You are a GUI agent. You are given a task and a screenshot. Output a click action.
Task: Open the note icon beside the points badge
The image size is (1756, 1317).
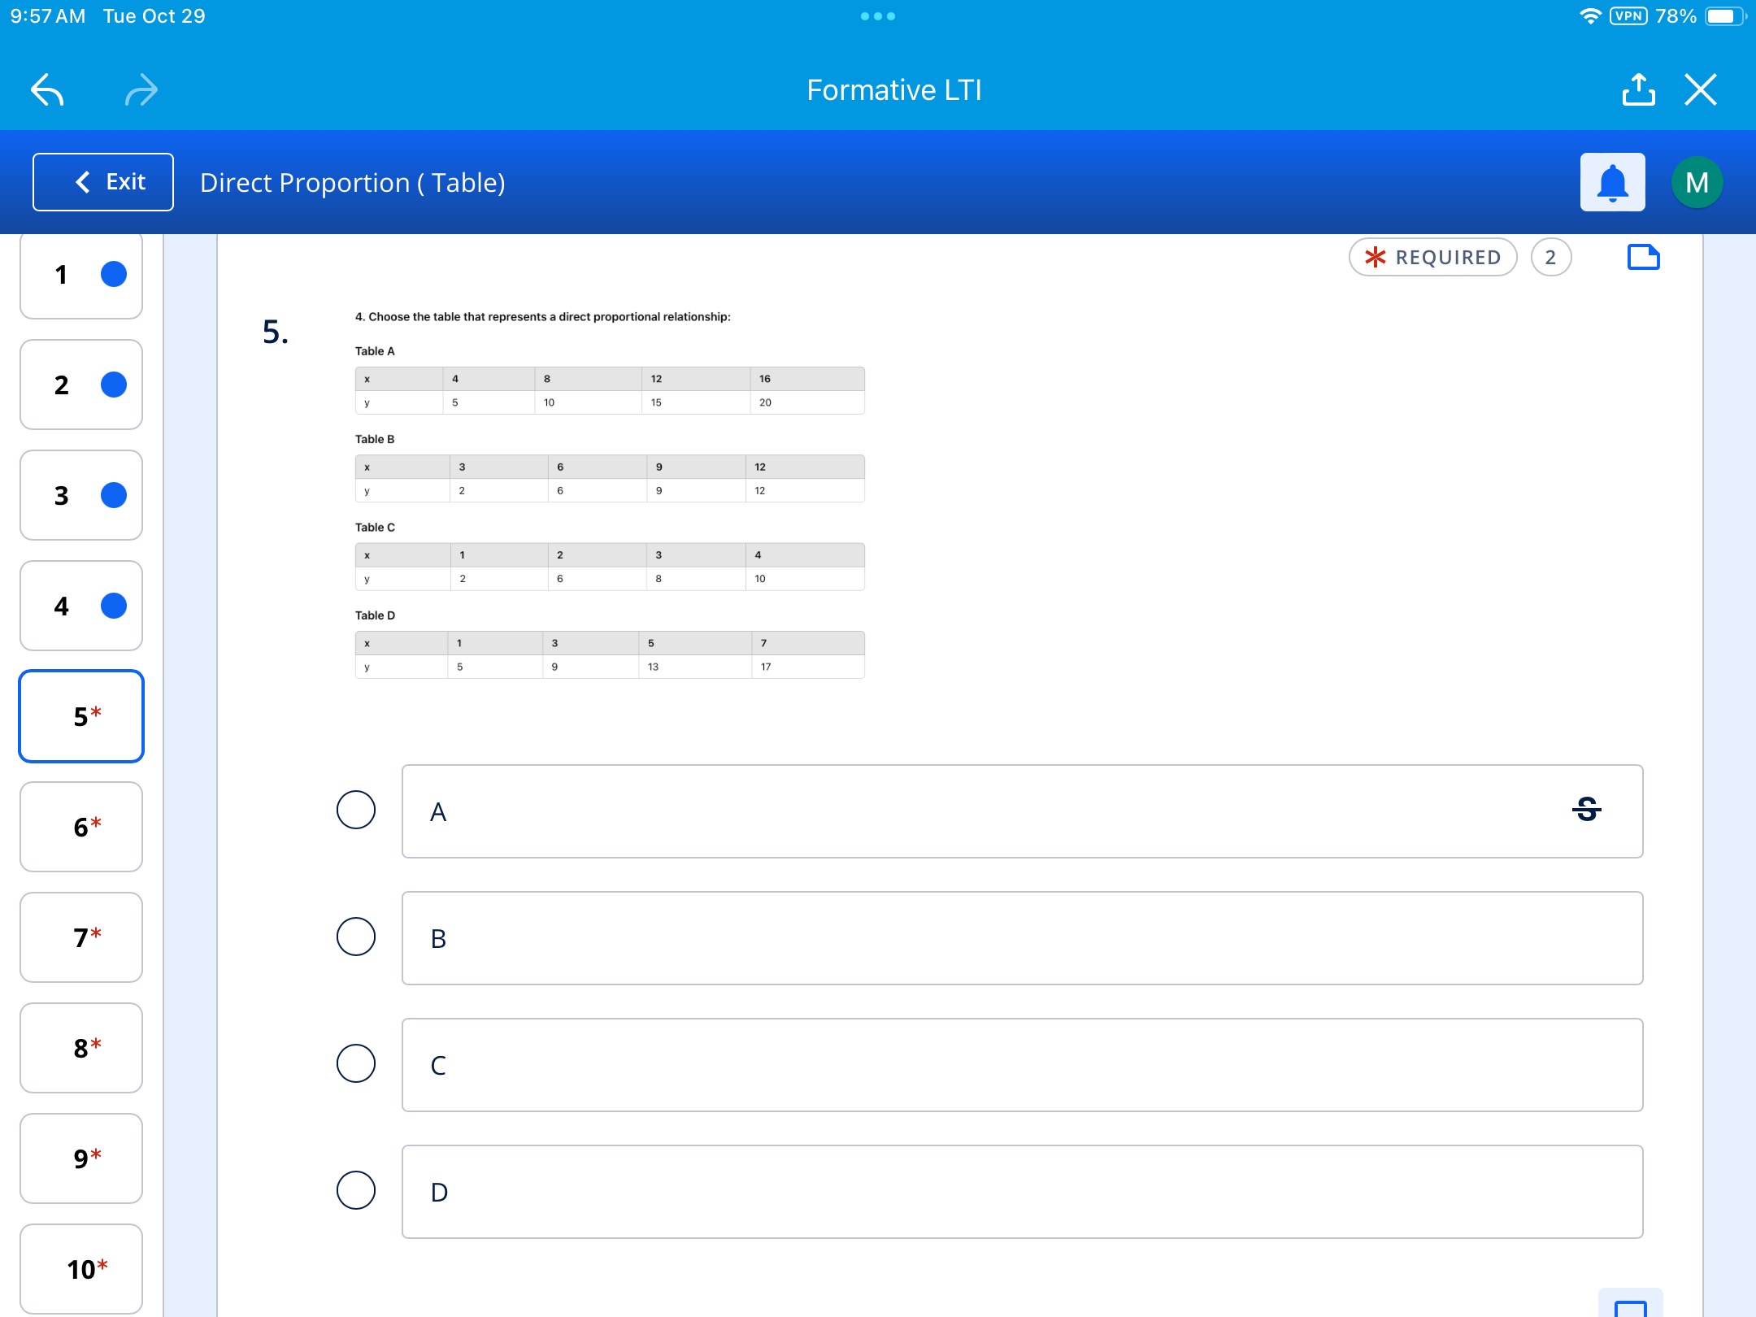click(x=1643, y=257)
